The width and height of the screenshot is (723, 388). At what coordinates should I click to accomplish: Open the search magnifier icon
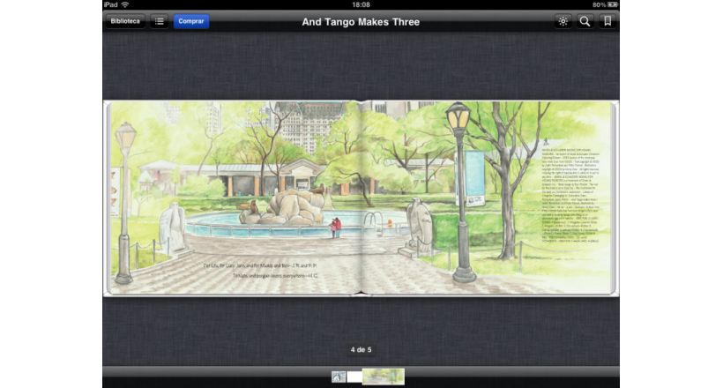(x=585, y=21)
